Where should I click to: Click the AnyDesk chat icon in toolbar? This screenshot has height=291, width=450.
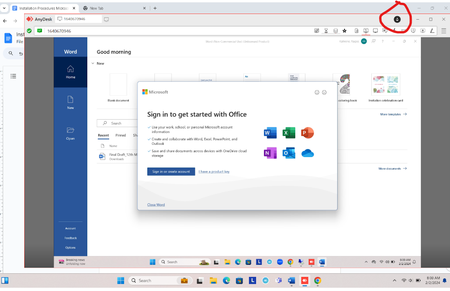[385, 31]
